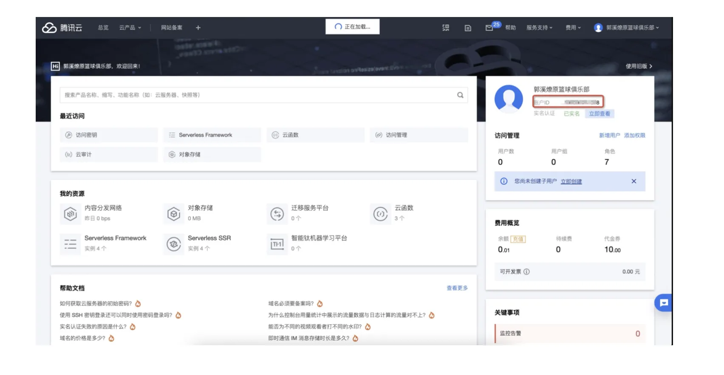Open doc 域名的价格是多少?

coord(82,338)
